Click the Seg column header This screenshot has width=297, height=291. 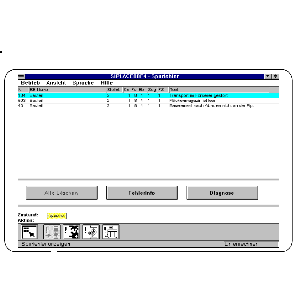[152, 90]
